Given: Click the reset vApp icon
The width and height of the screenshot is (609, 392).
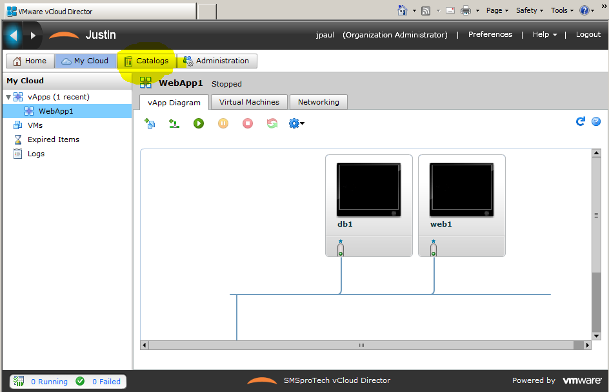Looking at the screenshot, I should coord(272,123).
